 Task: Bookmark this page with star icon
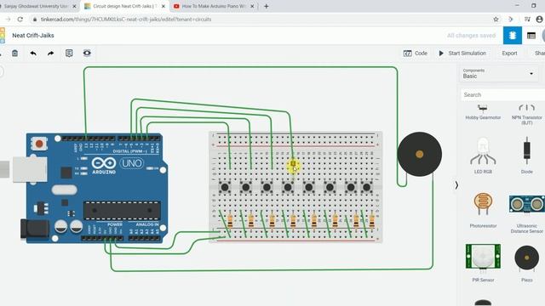496,20
